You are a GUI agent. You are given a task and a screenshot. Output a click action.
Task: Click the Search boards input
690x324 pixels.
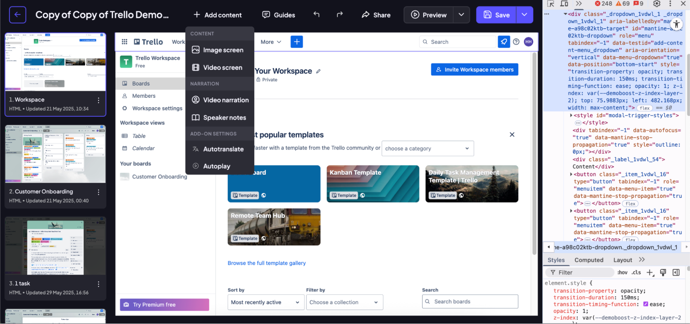tap(470, 302)
